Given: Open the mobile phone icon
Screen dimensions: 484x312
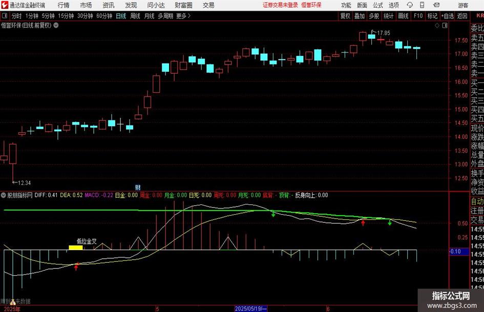Looking at the screenshot, I should click(422, 5).
